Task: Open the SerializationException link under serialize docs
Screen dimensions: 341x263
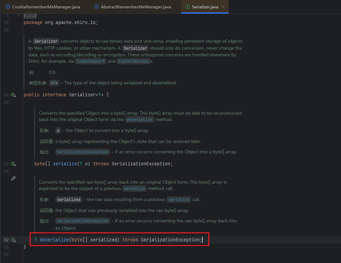Action: [83, 152]
